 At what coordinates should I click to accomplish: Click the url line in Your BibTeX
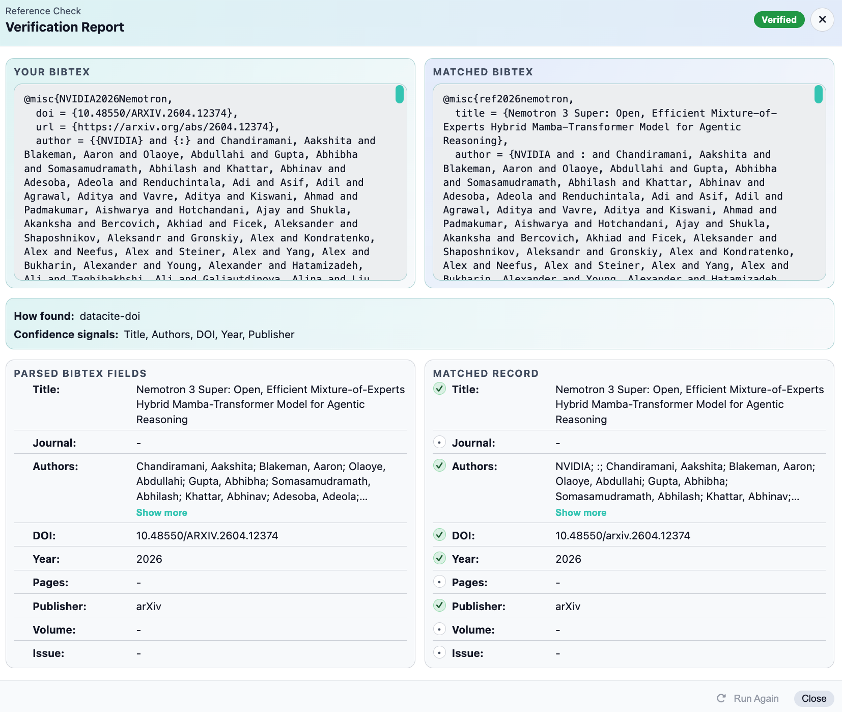click(158, 127)
